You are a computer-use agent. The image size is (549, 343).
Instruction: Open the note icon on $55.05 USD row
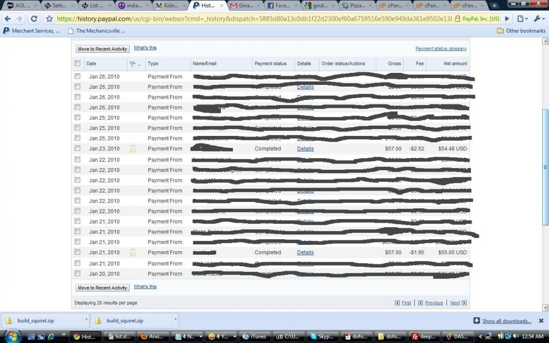pyautogui.click(x=133, y=252)
